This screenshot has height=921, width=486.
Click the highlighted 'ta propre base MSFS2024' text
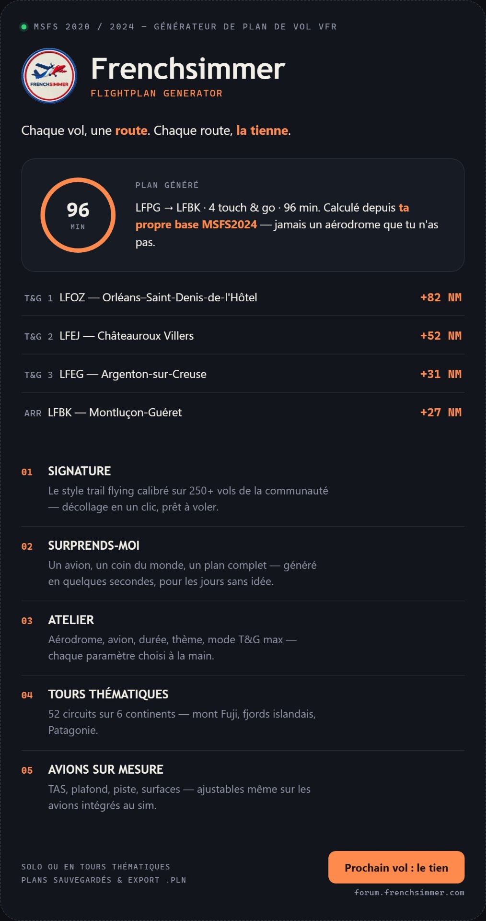click(x=196, y=224)
